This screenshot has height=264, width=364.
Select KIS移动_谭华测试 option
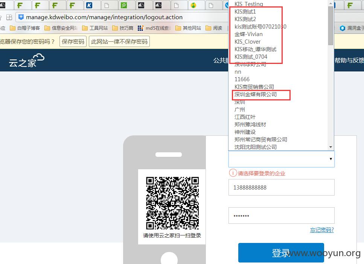click(x=255, y=49)
